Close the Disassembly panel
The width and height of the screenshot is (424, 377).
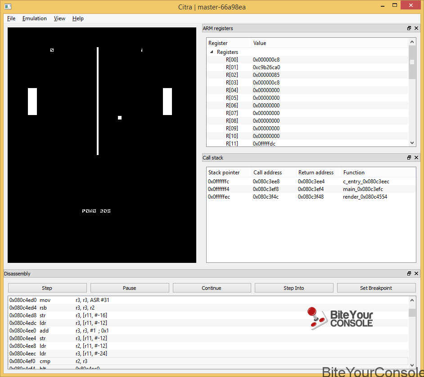coord(416,273)
